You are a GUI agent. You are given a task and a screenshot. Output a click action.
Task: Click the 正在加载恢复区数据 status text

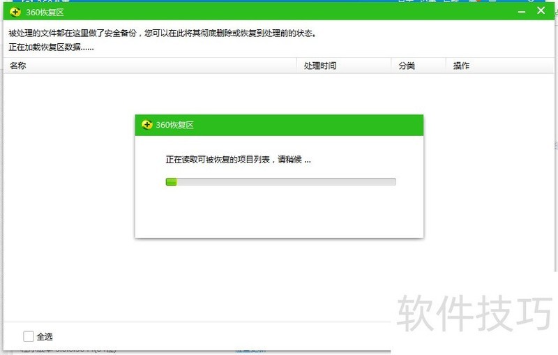tap(51, 47)
